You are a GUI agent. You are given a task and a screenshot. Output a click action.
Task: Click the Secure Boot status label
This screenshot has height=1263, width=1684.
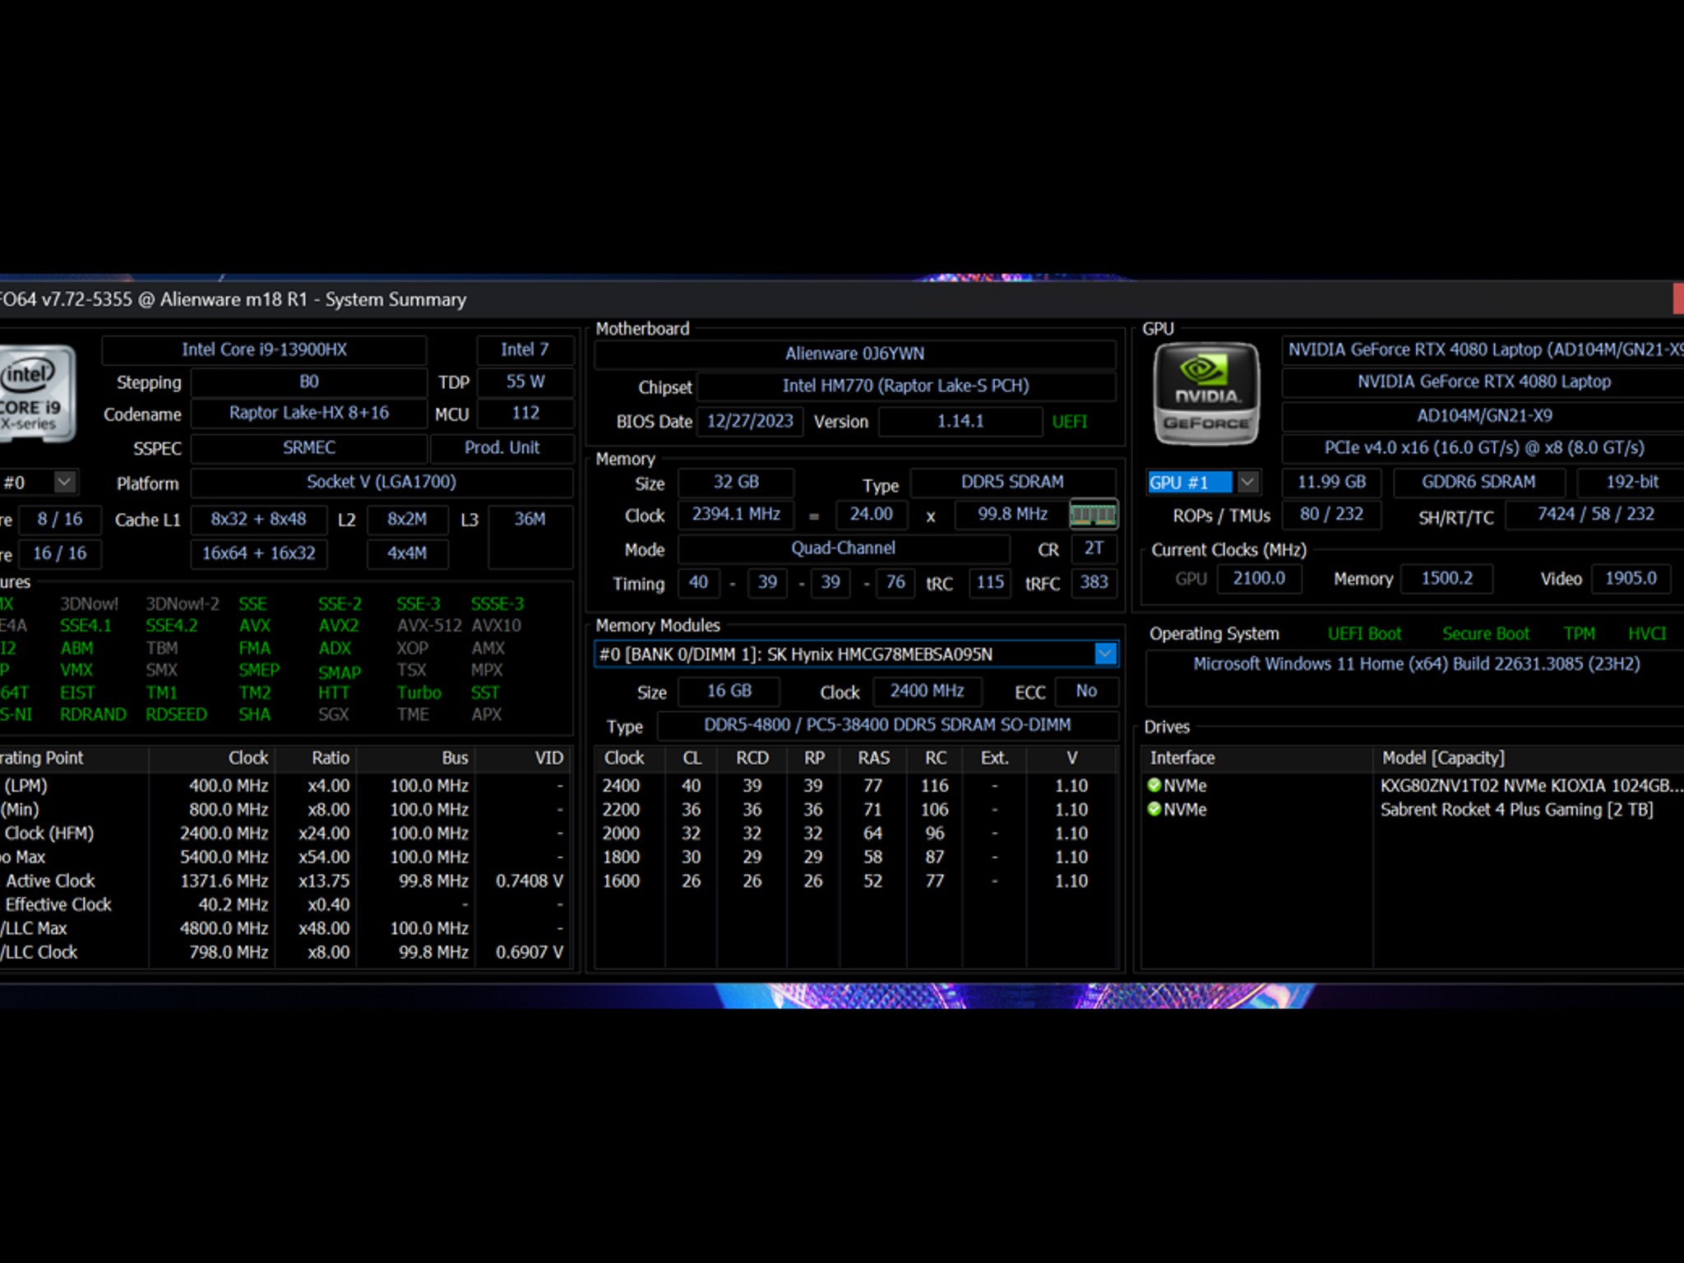[x=1485, y=634]
